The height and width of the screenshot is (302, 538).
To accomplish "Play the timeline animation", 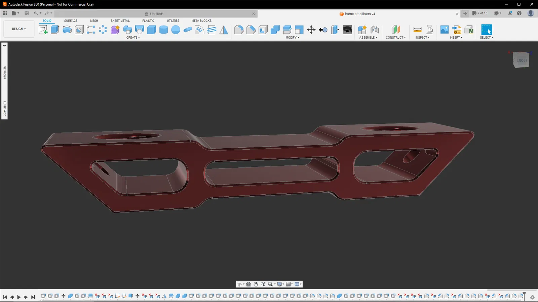I will [x=19, y=297].
